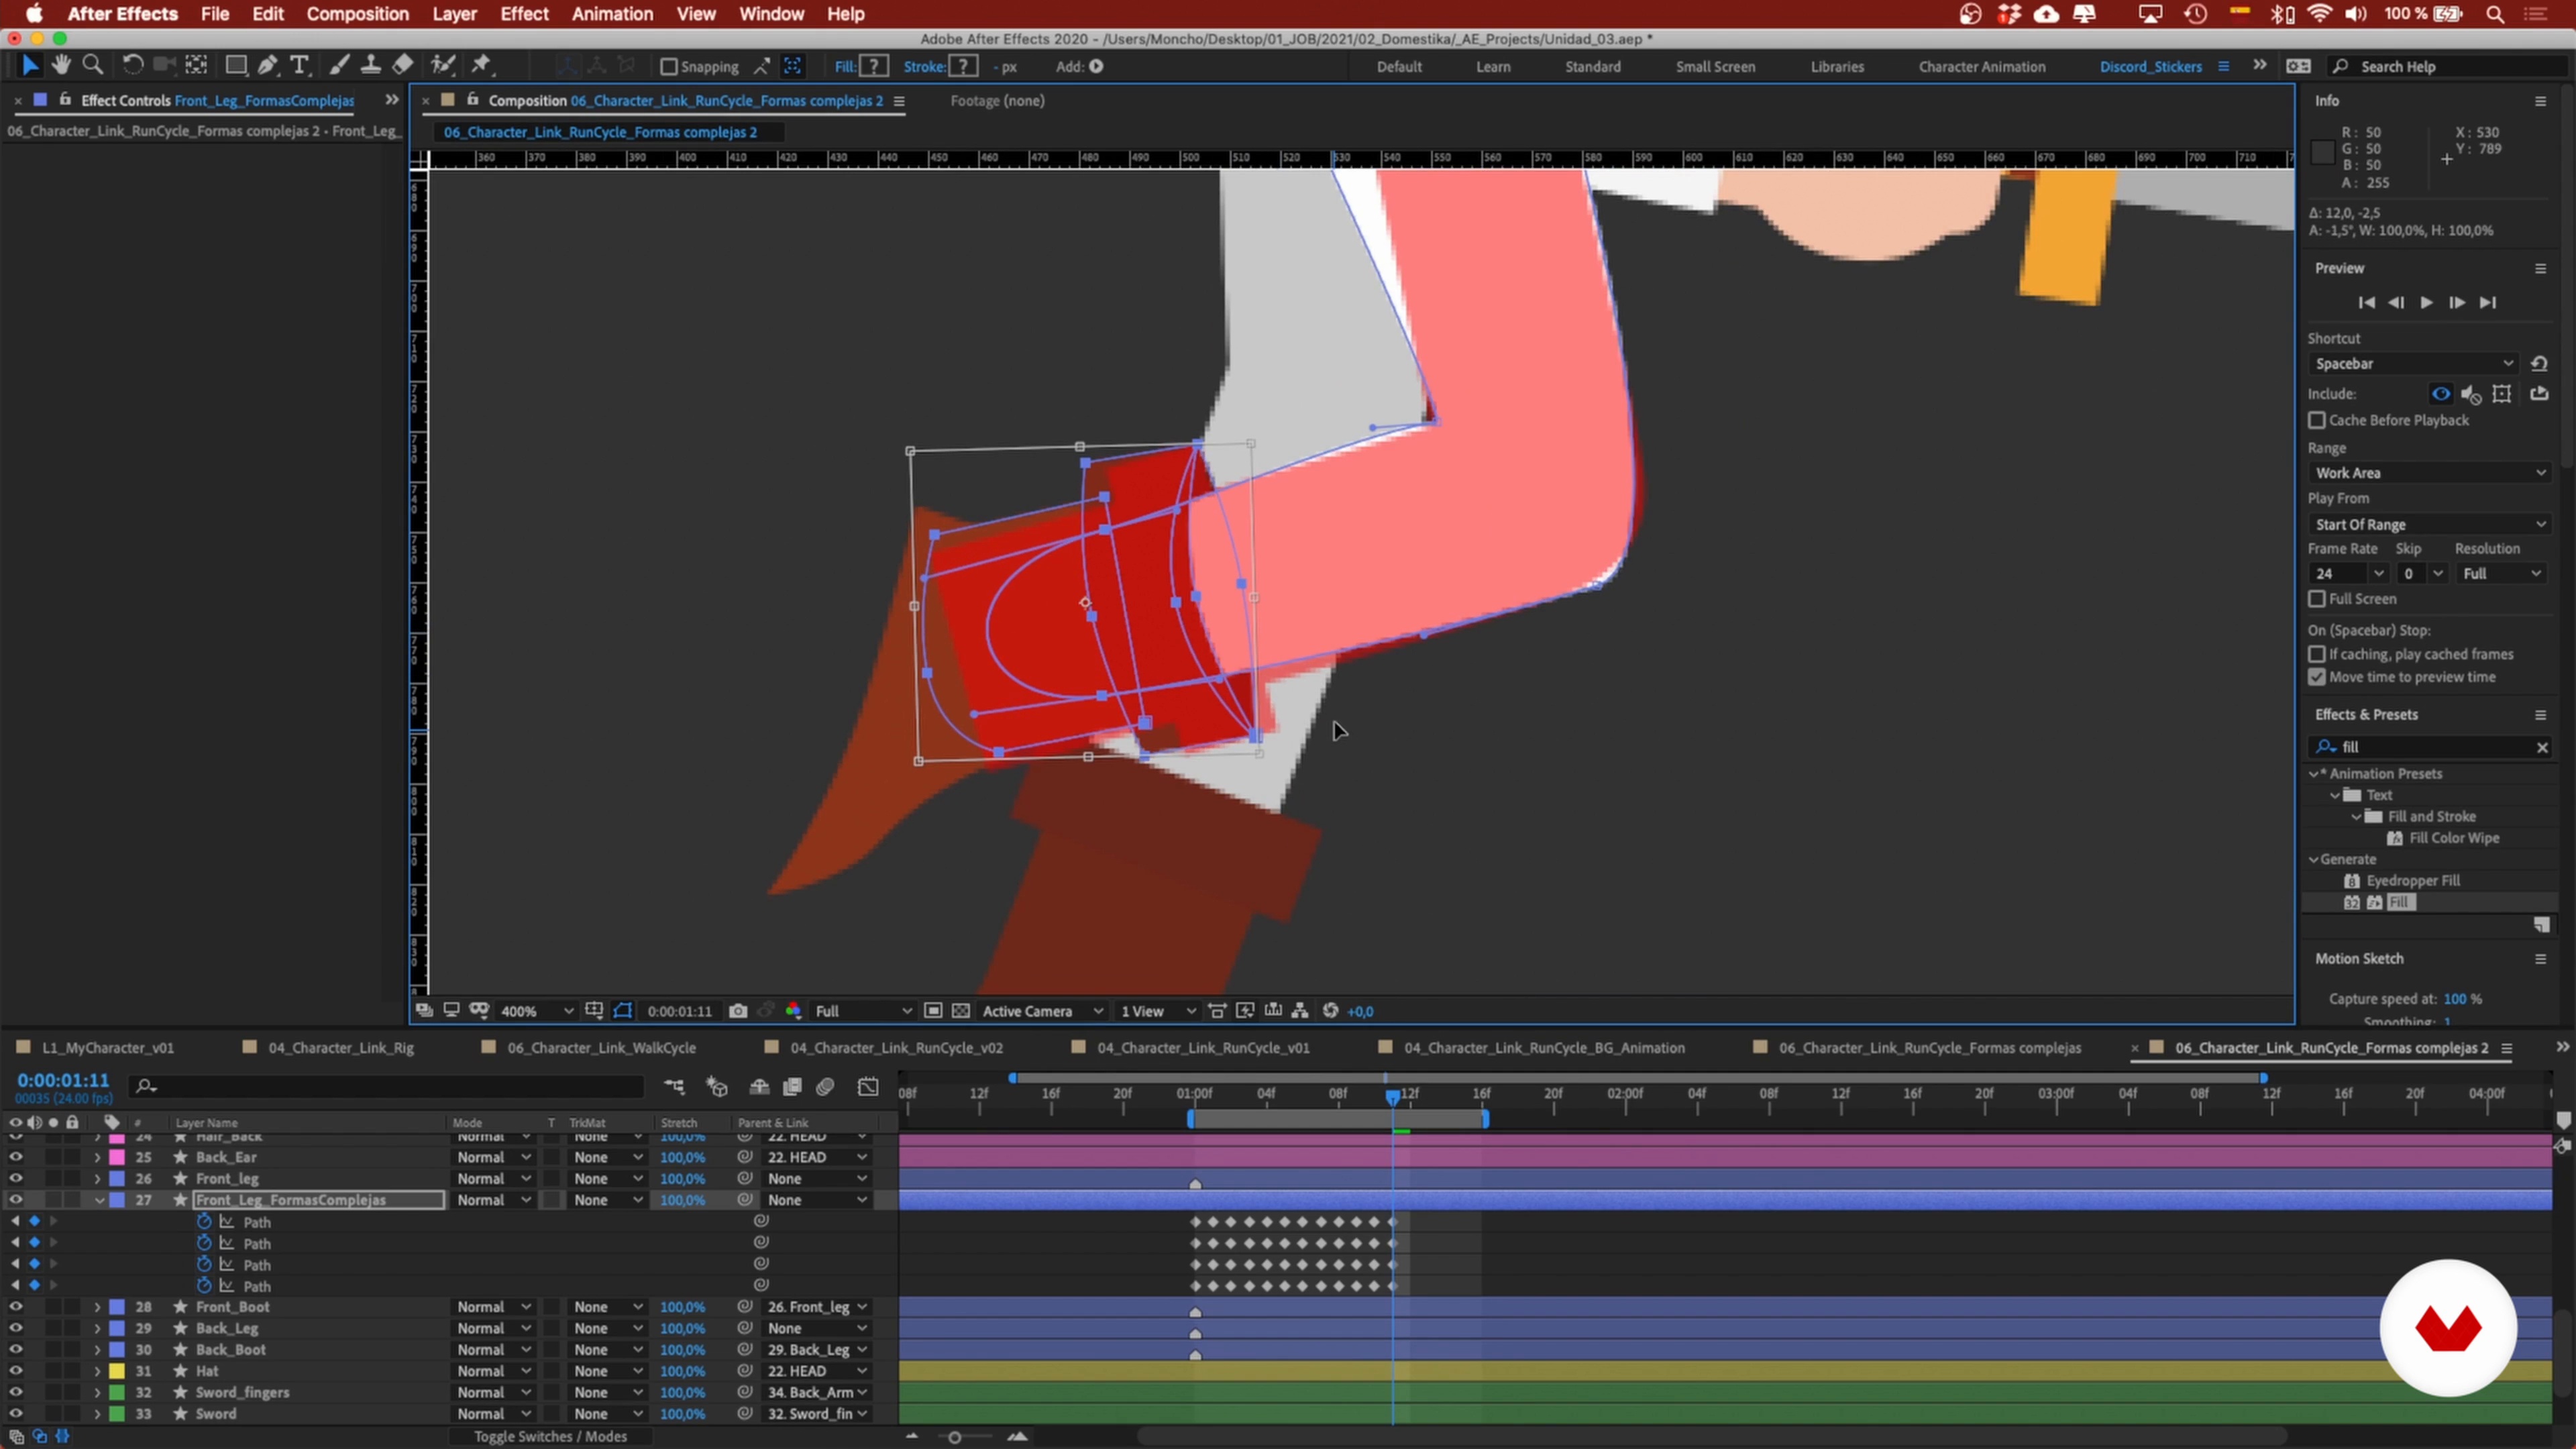Select the Puppet Pin tool

pyautogui.click(x=481, y=65)
